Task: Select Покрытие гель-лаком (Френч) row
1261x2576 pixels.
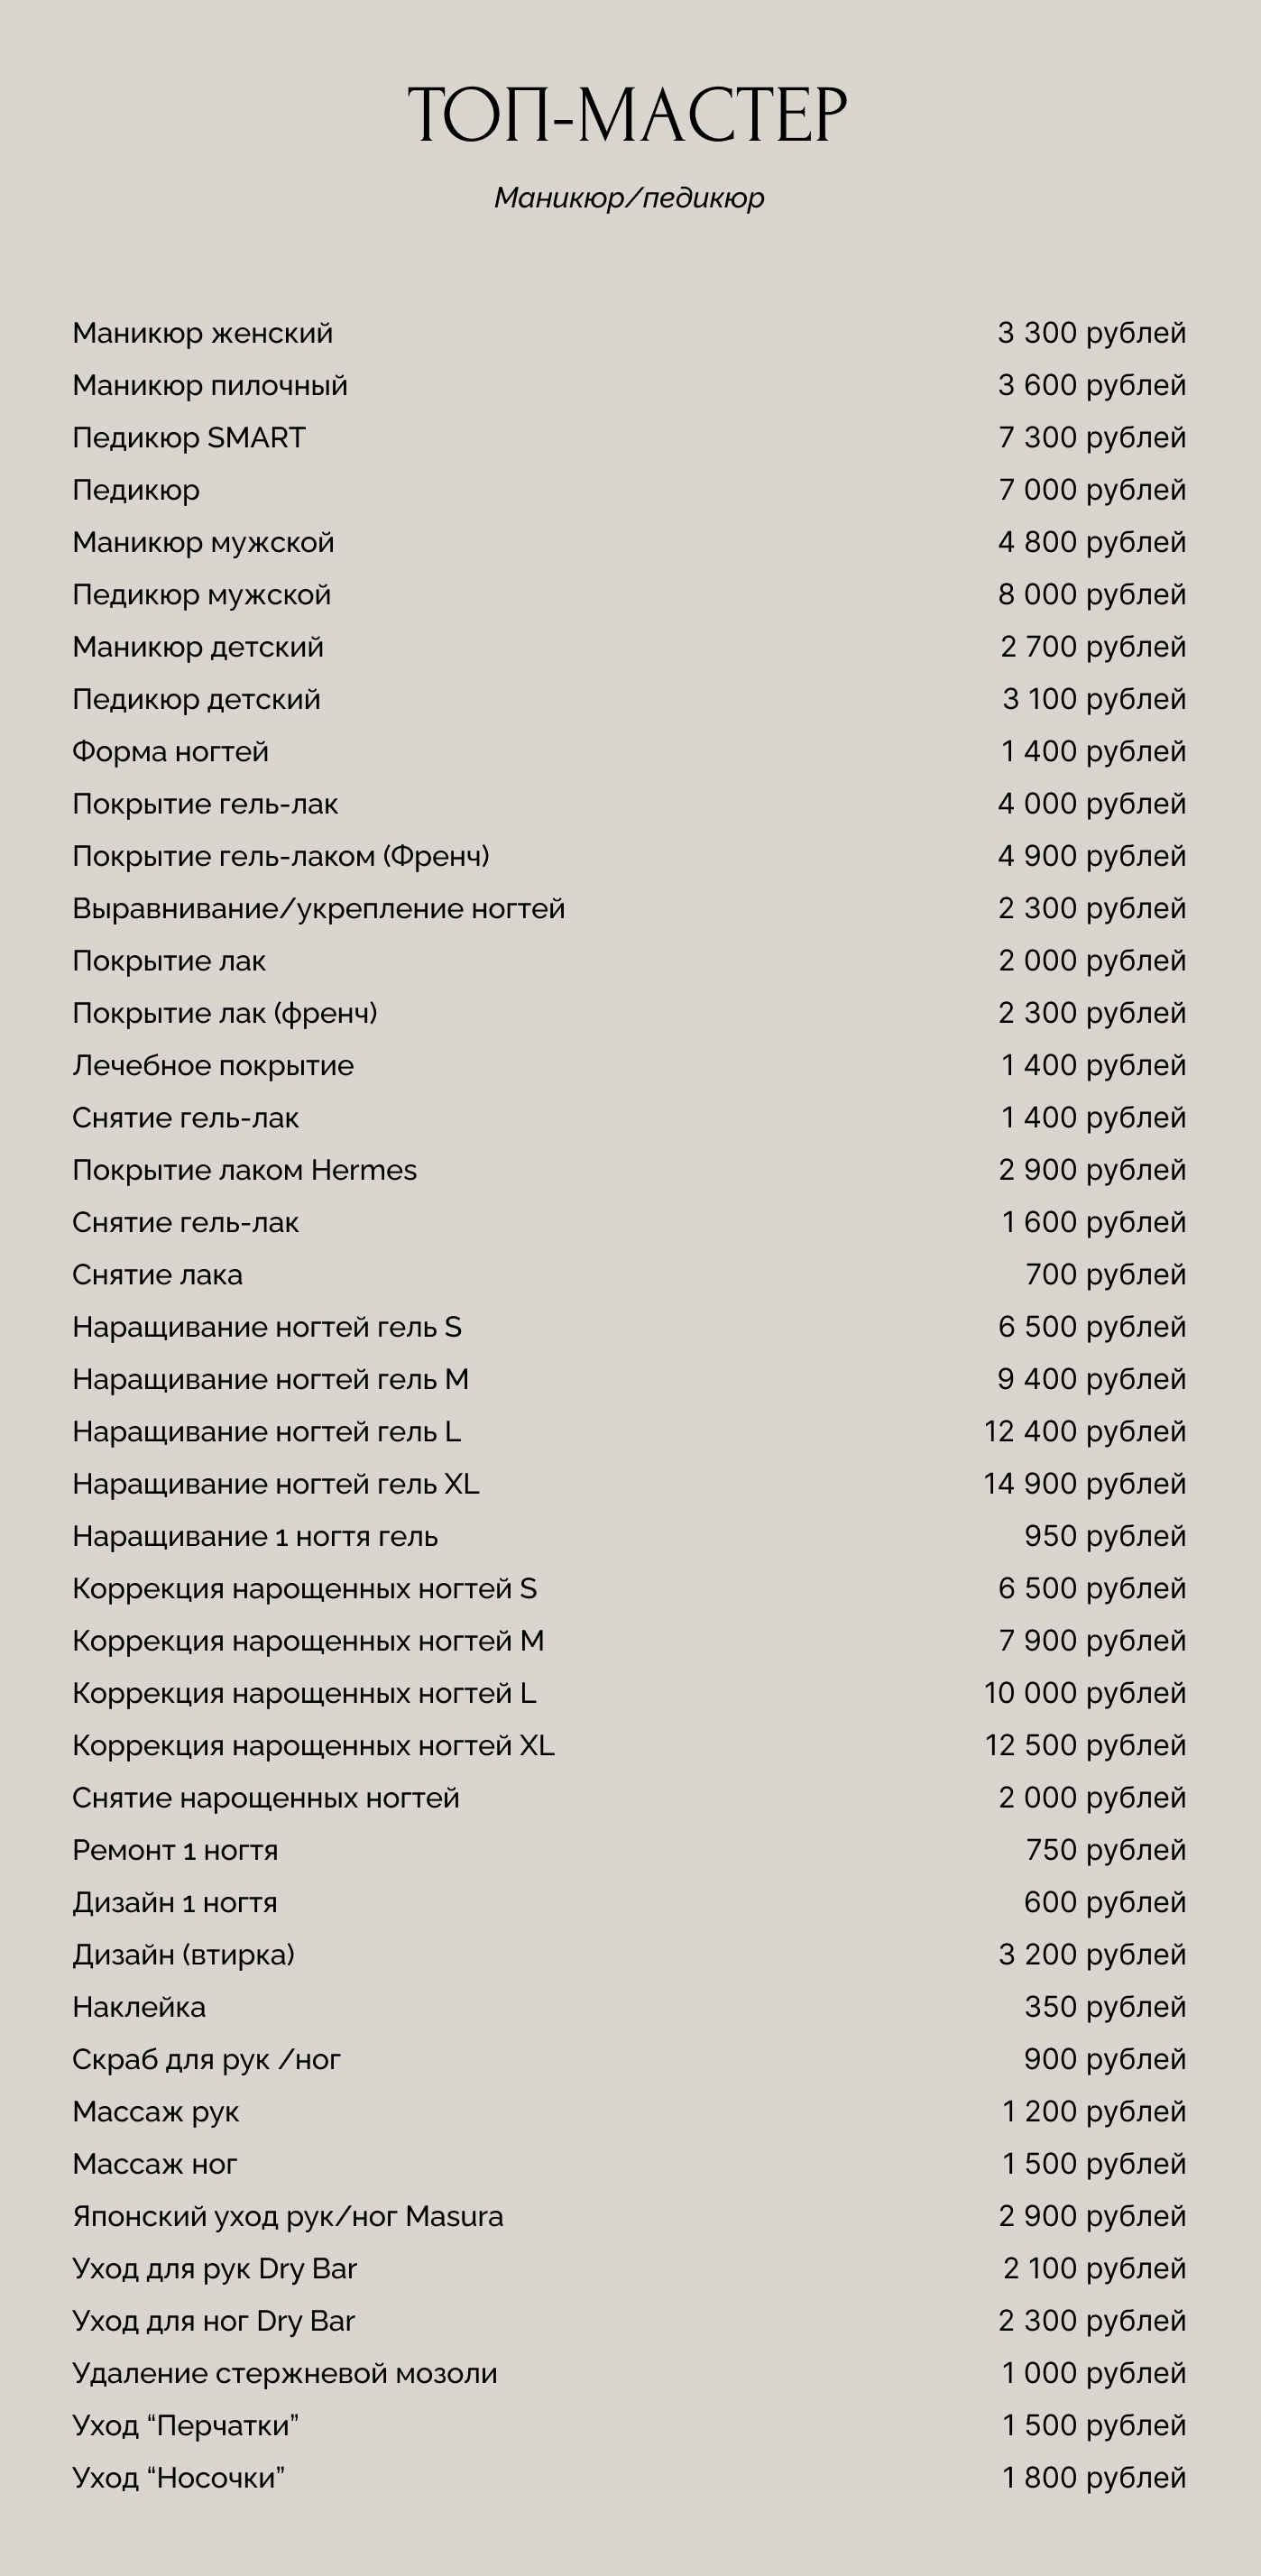Action: [x=281, y=856]
